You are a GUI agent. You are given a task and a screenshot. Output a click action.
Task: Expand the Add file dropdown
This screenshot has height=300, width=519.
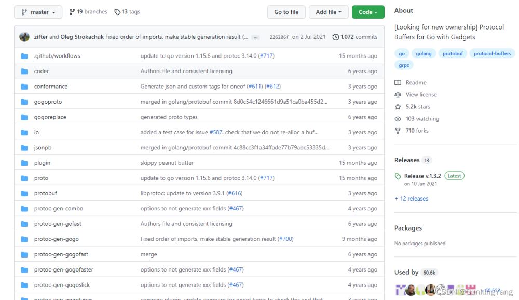328,12
